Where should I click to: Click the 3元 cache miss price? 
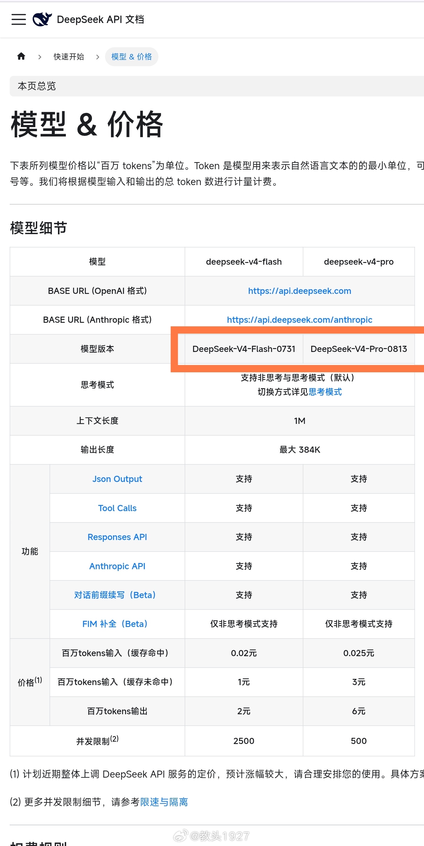click(x=359, y=682)
